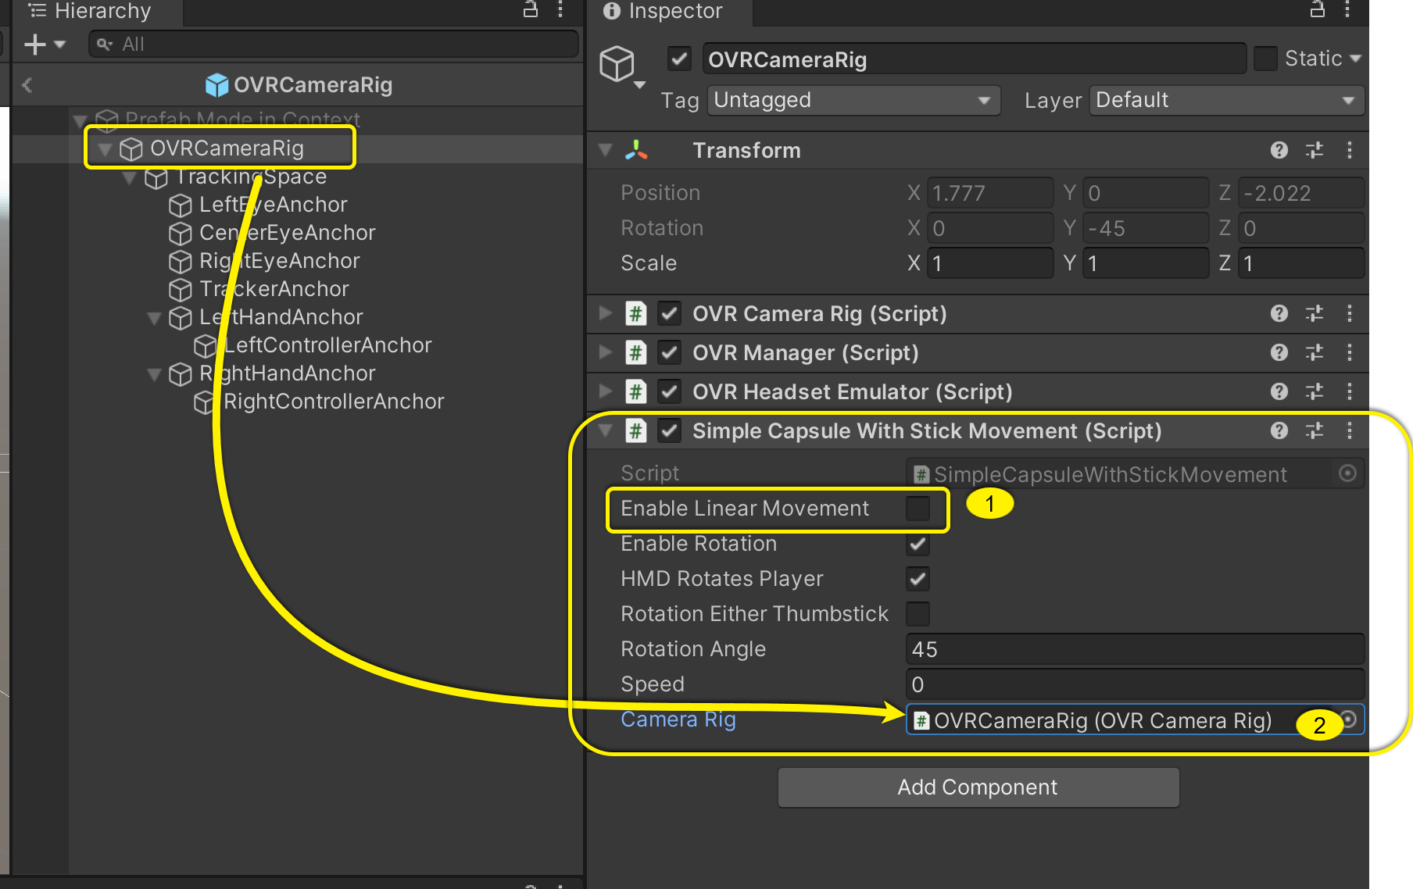Collapse the RightHandAnchor tree node
1413x889 pixels.
click(154, 374)
